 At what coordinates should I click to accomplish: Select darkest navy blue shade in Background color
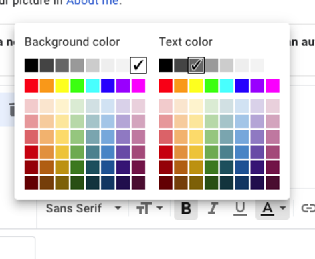(108, 182)
